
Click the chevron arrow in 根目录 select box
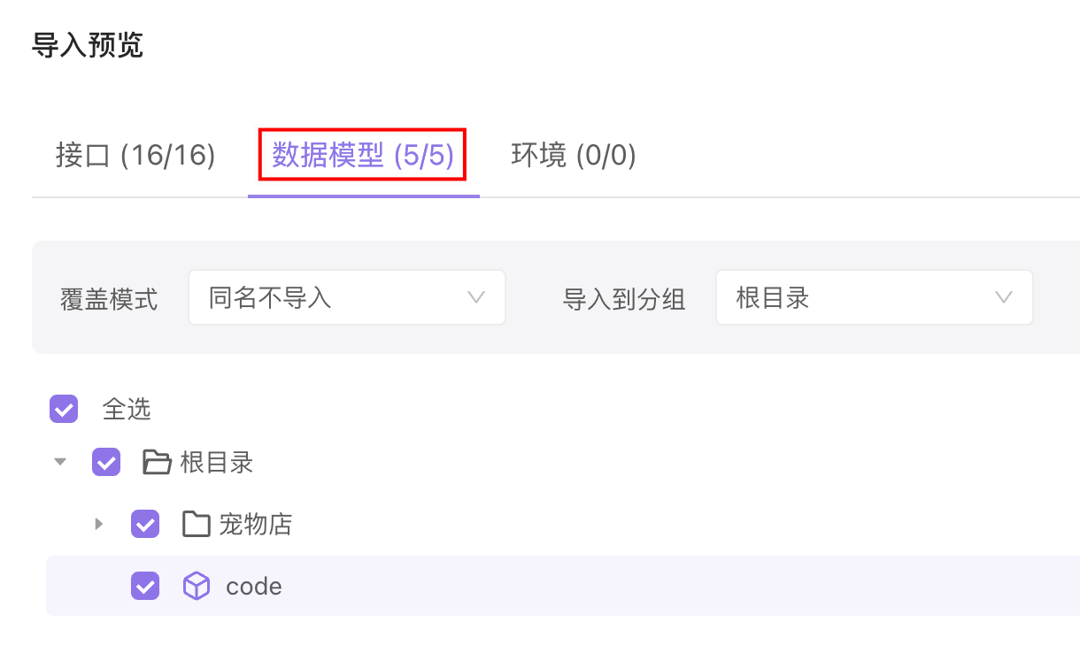1004,297
